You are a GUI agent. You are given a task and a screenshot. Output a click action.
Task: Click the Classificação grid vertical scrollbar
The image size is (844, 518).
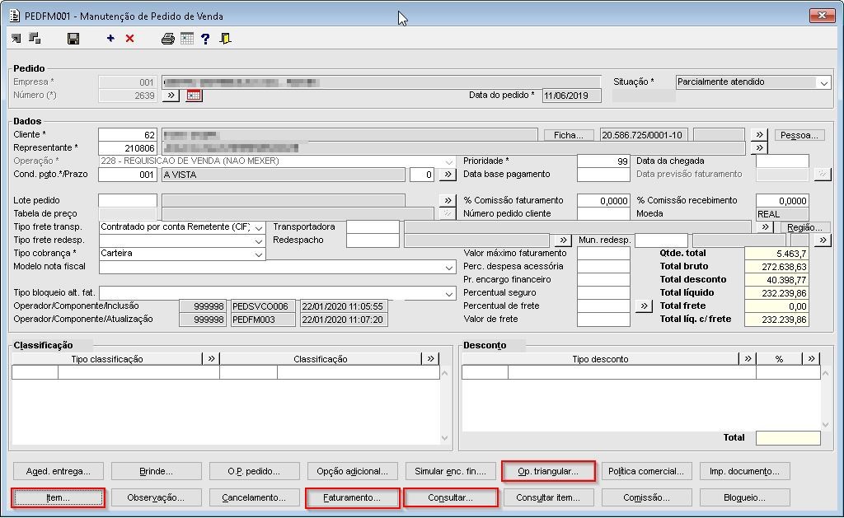point(446,405)
